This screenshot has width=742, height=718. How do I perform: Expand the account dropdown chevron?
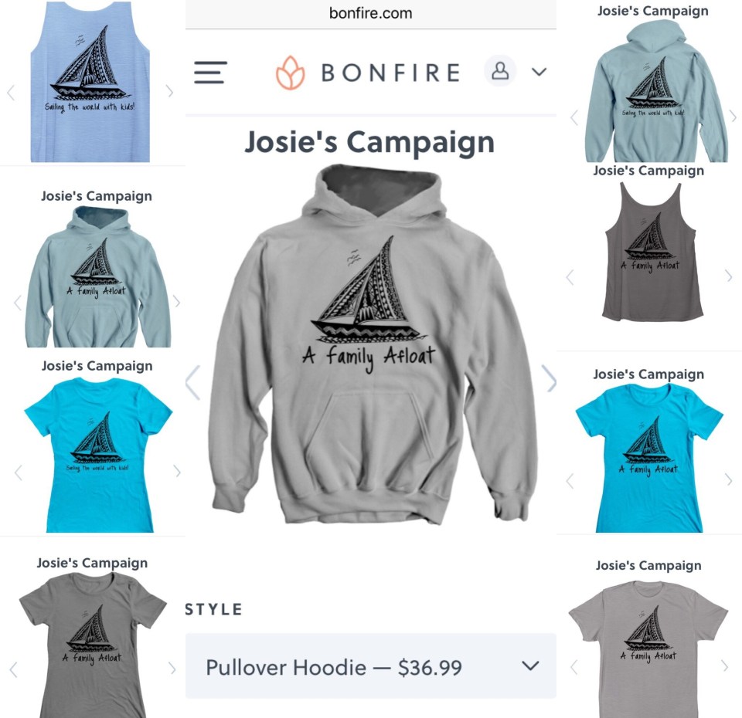click(x=539, y=72)
